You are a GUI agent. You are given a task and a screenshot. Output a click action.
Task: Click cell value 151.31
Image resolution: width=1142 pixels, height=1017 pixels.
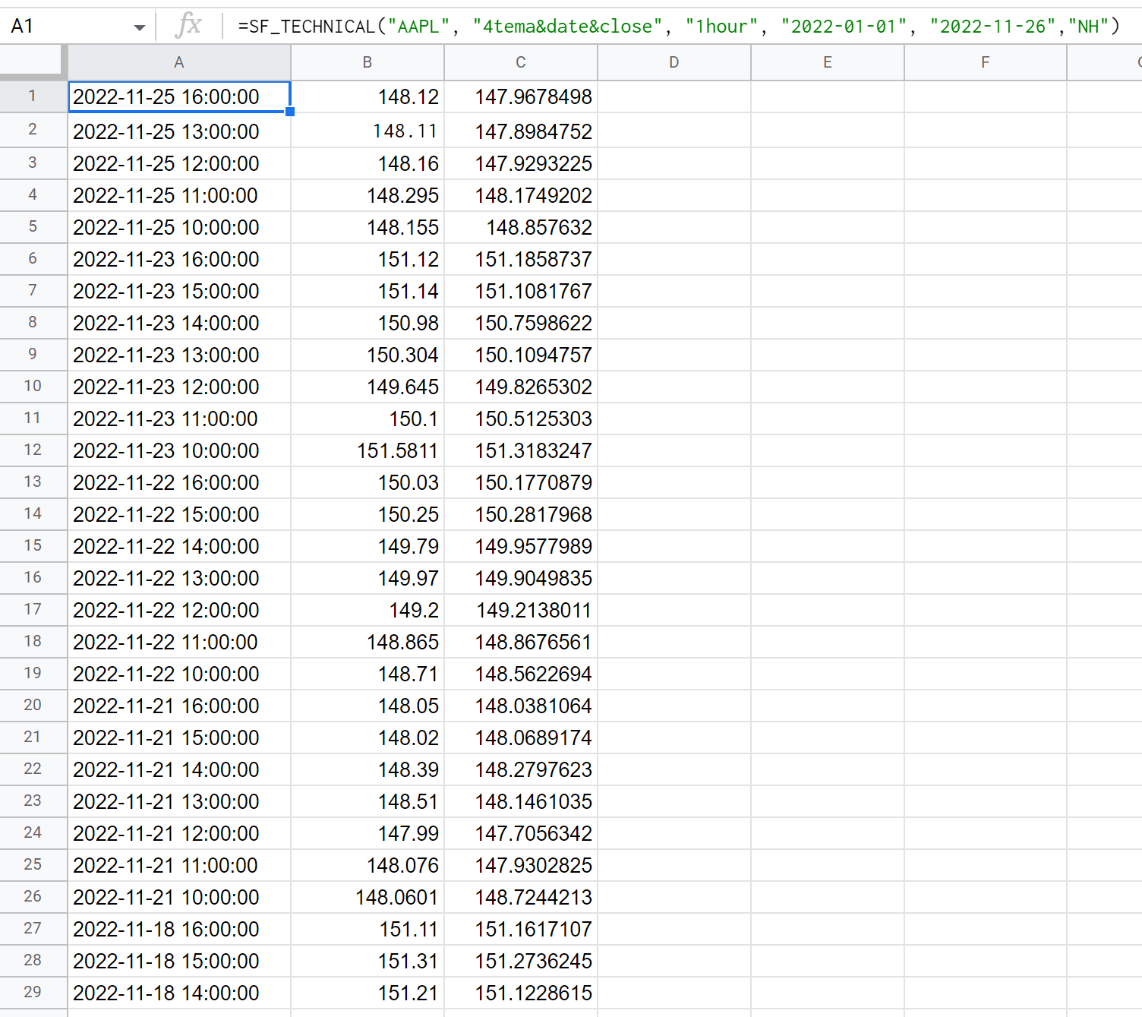[x=368, y=961]
